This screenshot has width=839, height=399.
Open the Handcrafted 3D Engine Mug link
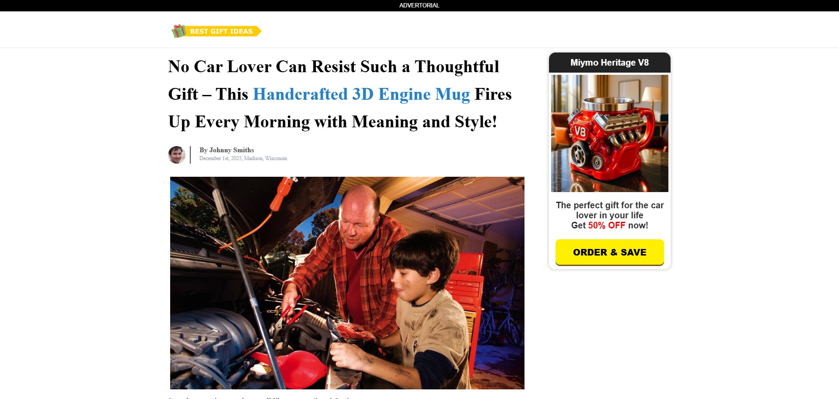point(361,94)
